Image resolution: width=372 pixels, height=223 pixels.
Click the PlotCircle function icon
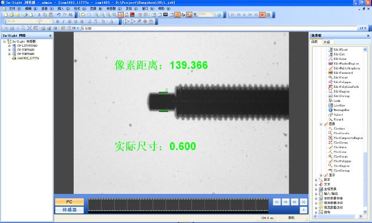click(331, 133)
